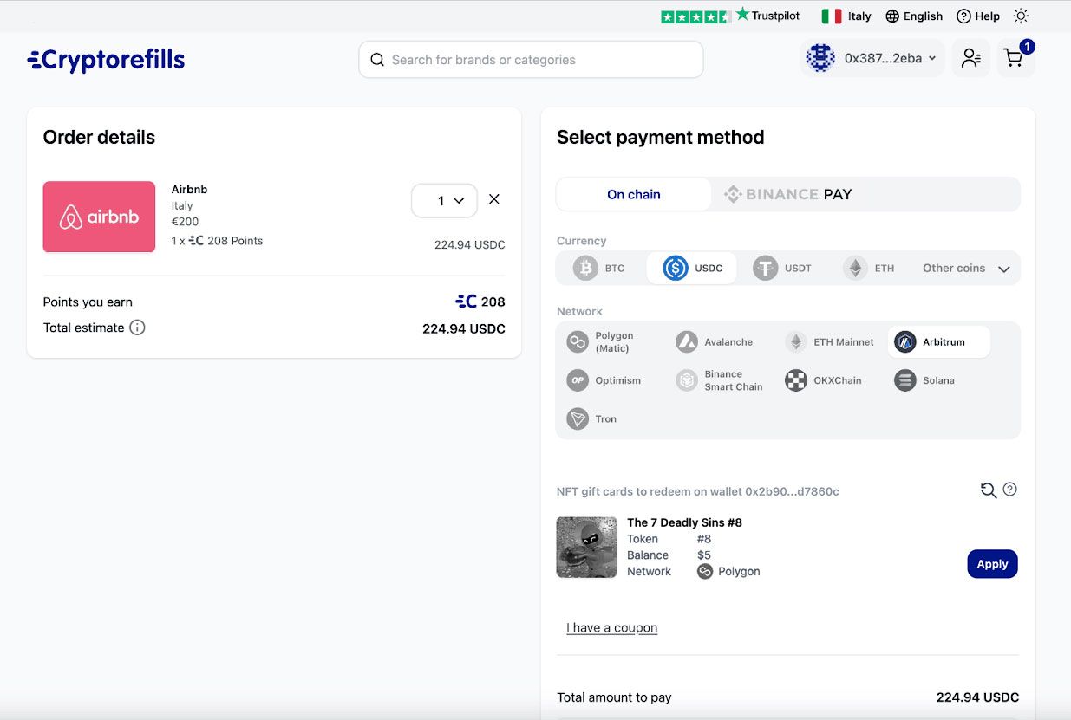Click the I have a coupon link
Screen dimensions: 1071x720
611,627
